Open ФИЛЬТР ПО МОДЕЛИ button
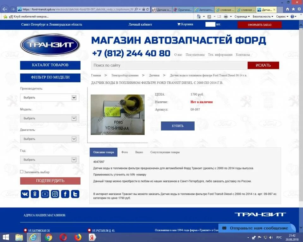Screen dimensions: 303x242 click(50, 77)
